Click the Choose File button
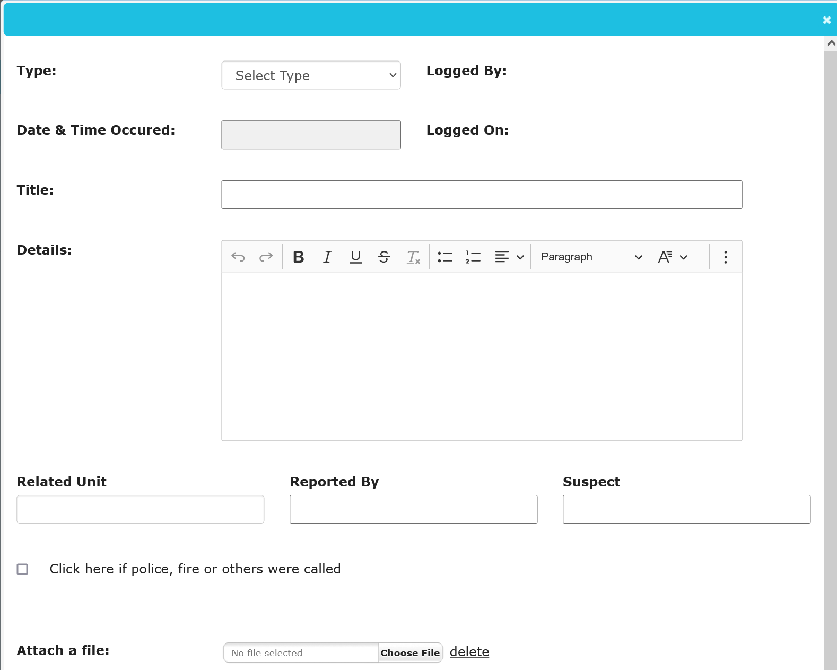 pos(410,653)
